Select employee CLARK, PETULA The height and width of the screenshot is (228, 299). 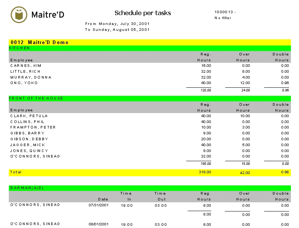pyautogui.click(x=29, y=116)
